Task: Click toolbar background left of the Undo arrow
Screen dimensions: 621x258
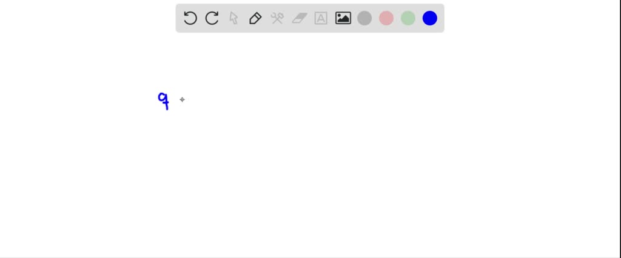Action: pyautogui.click(x=180, y=18)
